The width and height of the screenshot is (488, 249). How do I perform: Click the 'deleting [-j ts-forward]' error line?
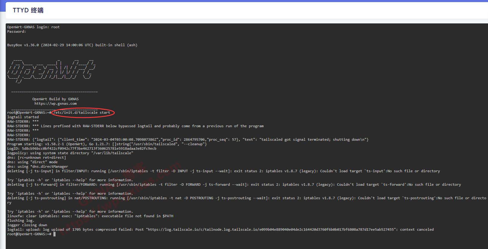pyautogui.click(x=234, y=184)
